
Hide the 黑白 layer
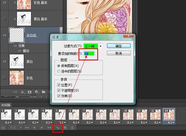4,61
